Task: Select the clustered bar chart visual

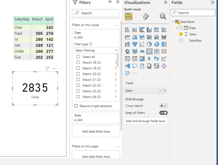Action: pyautogui.click(x=142, y=30)
